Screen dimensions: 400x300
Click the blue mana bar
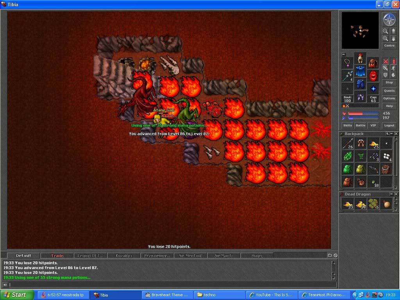pyautogui.click(x=363, y=118)
